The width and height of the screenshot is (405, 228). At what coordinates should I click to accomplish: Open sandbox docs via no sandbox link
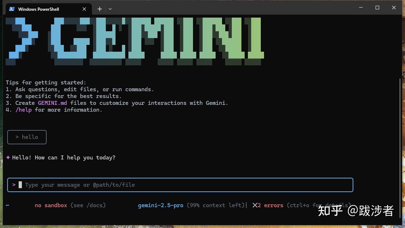[51, 205]
